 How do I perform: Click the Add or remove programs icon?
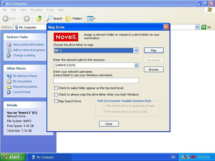point(9,50)
